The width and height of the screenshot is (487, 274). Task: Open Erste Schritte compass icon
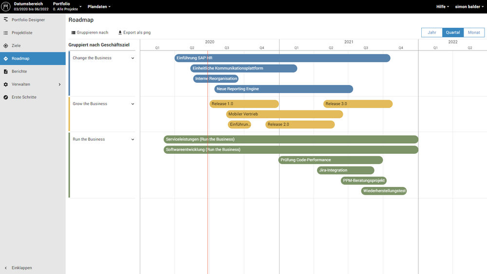(x=6, y=97)
